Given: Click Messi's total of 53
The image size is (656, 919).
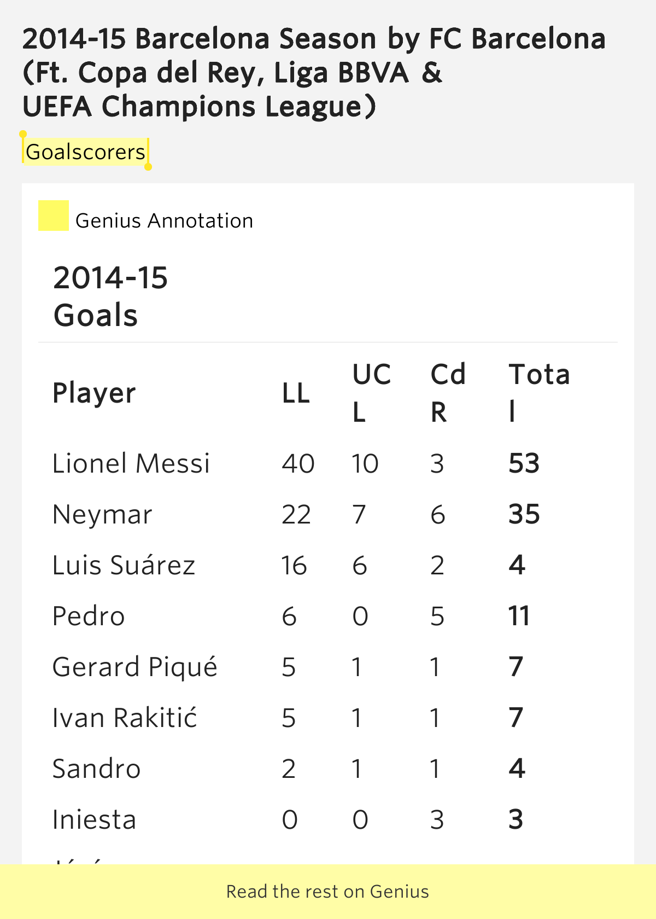Looking at the screenshot, I should point(524,463).
